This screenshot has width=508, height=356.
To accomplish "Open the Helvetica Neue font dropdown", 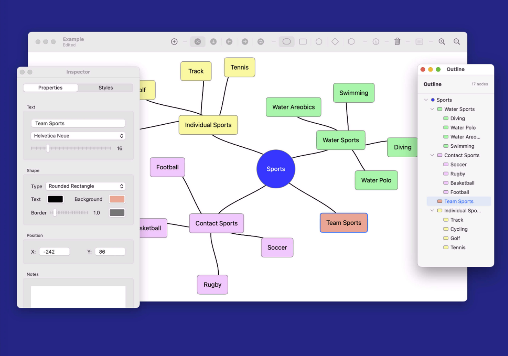I will (x=78, y=136).
